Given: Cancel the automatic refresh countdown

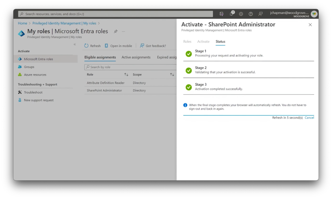Looking at the screenshot, I should tap(309, 118).
